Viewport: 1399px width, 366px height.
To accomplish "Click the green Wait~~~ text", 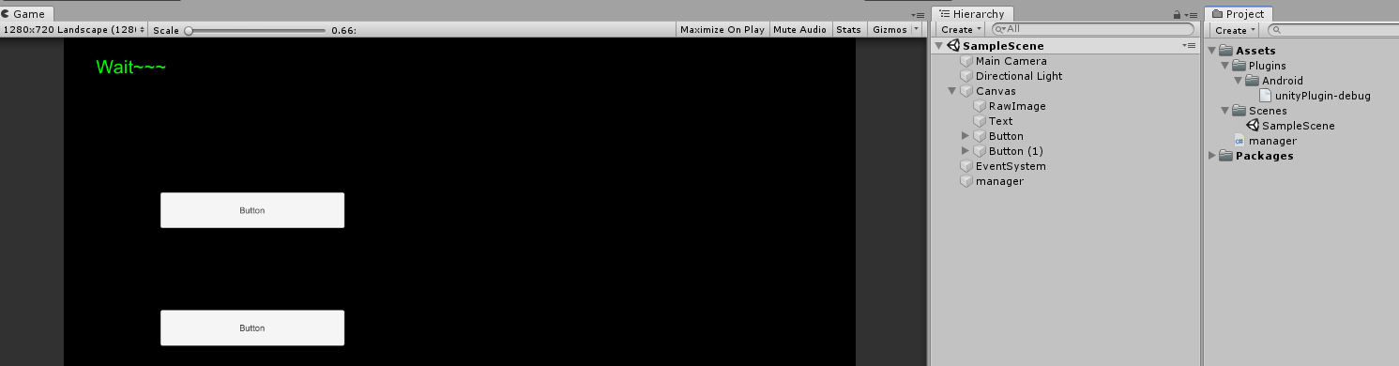I will 131,67.
